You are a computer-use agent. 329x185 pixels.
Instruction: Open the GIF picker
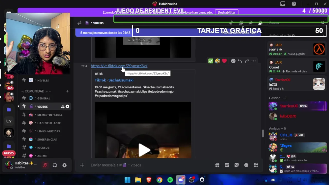(227, 165)
